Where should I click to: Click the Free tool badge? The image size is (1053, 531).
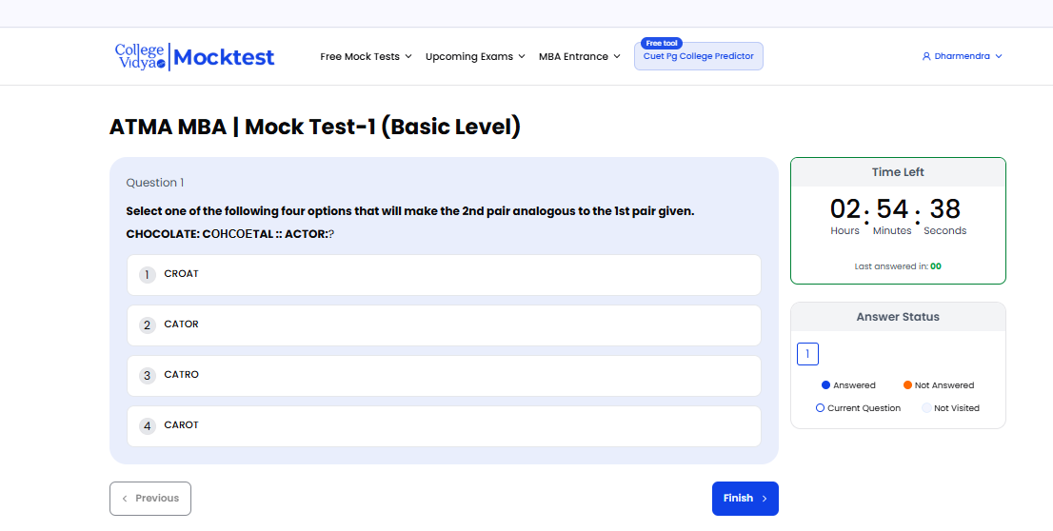tap(661, 43)
